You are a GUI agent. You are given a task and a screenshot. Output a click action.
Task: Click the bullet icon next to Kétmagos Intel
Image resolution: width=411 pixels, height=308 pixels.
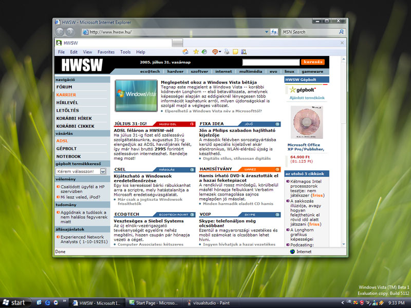(x=288, y=181)
